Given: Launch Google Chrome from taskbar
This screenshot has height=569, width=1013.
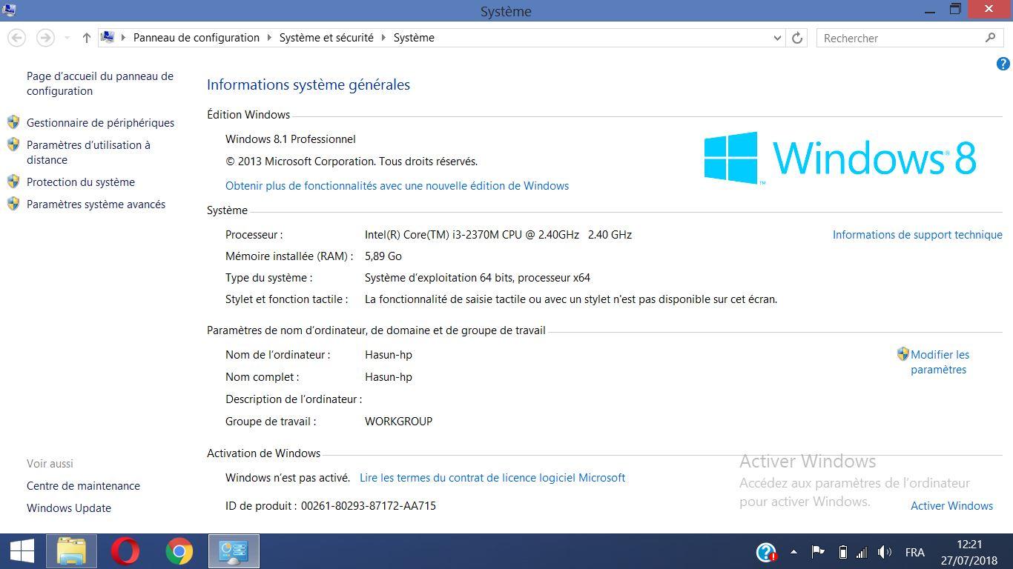Looking at the screenshot, I should click(x=179, y=551).
